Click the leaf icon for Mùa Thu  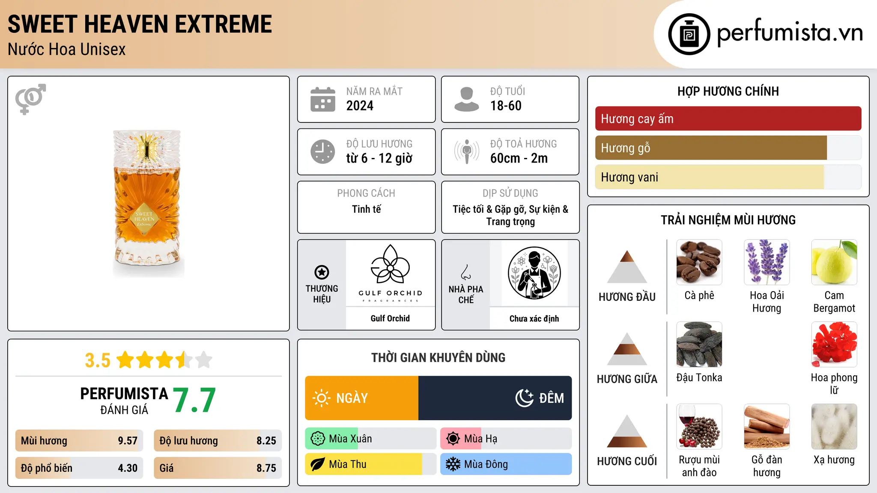tap(318, 464)
